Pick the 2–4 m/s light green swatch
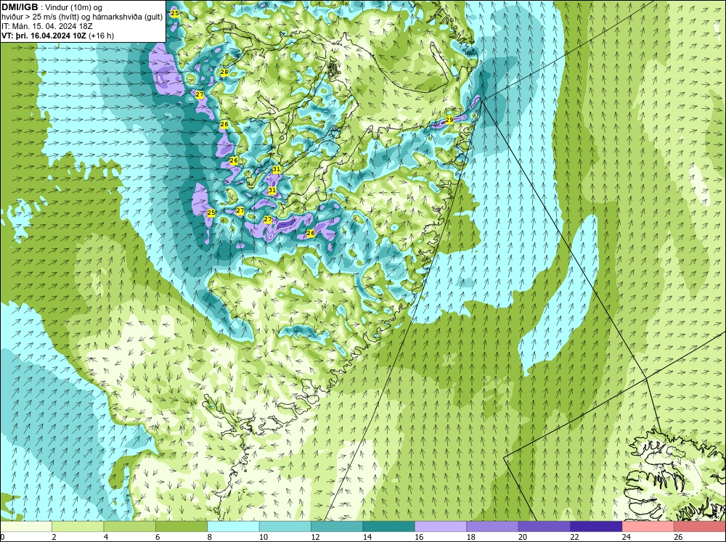This screenshot has width=726, height=542. tap(78, 526)
